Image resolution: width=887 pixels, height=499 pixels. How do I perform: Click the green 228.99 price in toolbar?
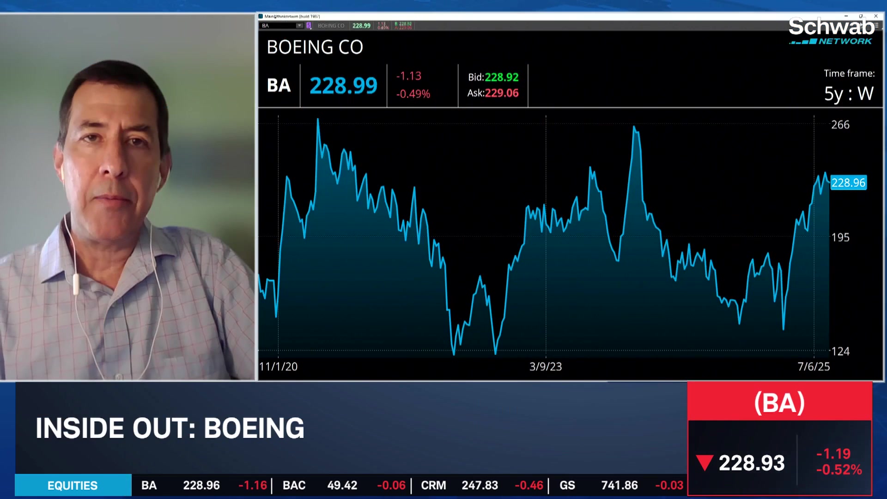(361, 26)
